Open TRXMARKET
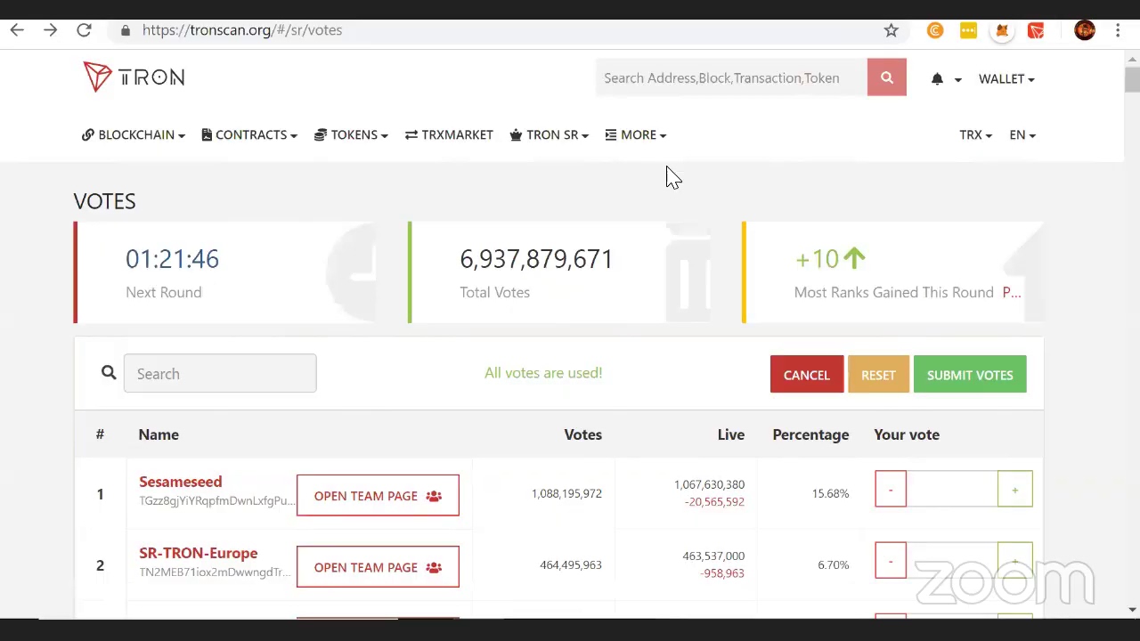The image size is (1140, 641). tap(449, 134)
